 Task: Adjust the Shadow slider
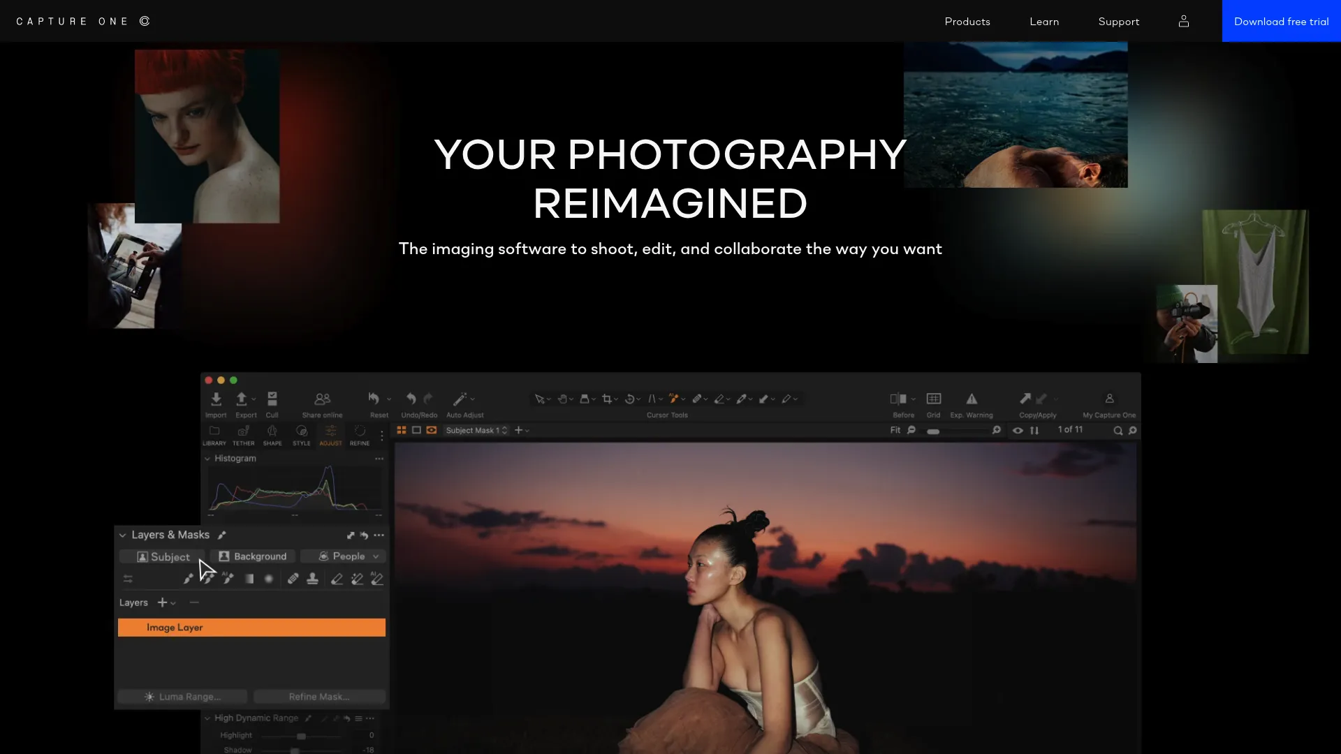301,751
